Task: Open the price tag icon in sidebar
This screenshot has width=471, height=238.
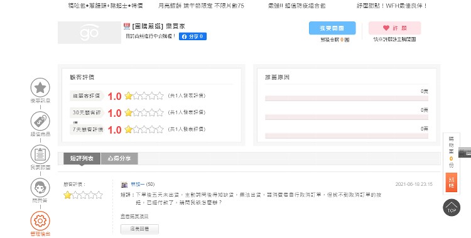Action: point(40,121)
